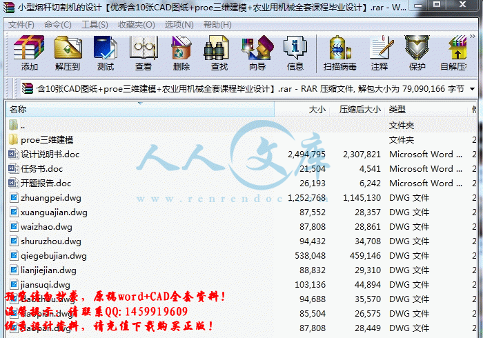Screen dimensions: 483x338
Task: Click the 添加 (Add) toolbar icon
Action: pos(29,52)
